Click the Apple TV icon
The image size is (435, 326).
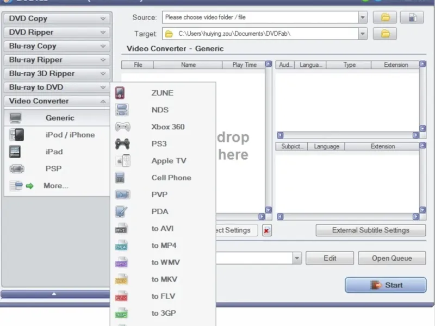click(122, 161)
